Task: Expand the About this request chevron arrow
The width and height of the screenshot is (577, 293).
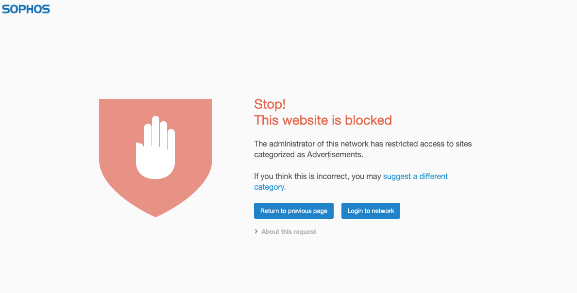Action: (256, 231)
